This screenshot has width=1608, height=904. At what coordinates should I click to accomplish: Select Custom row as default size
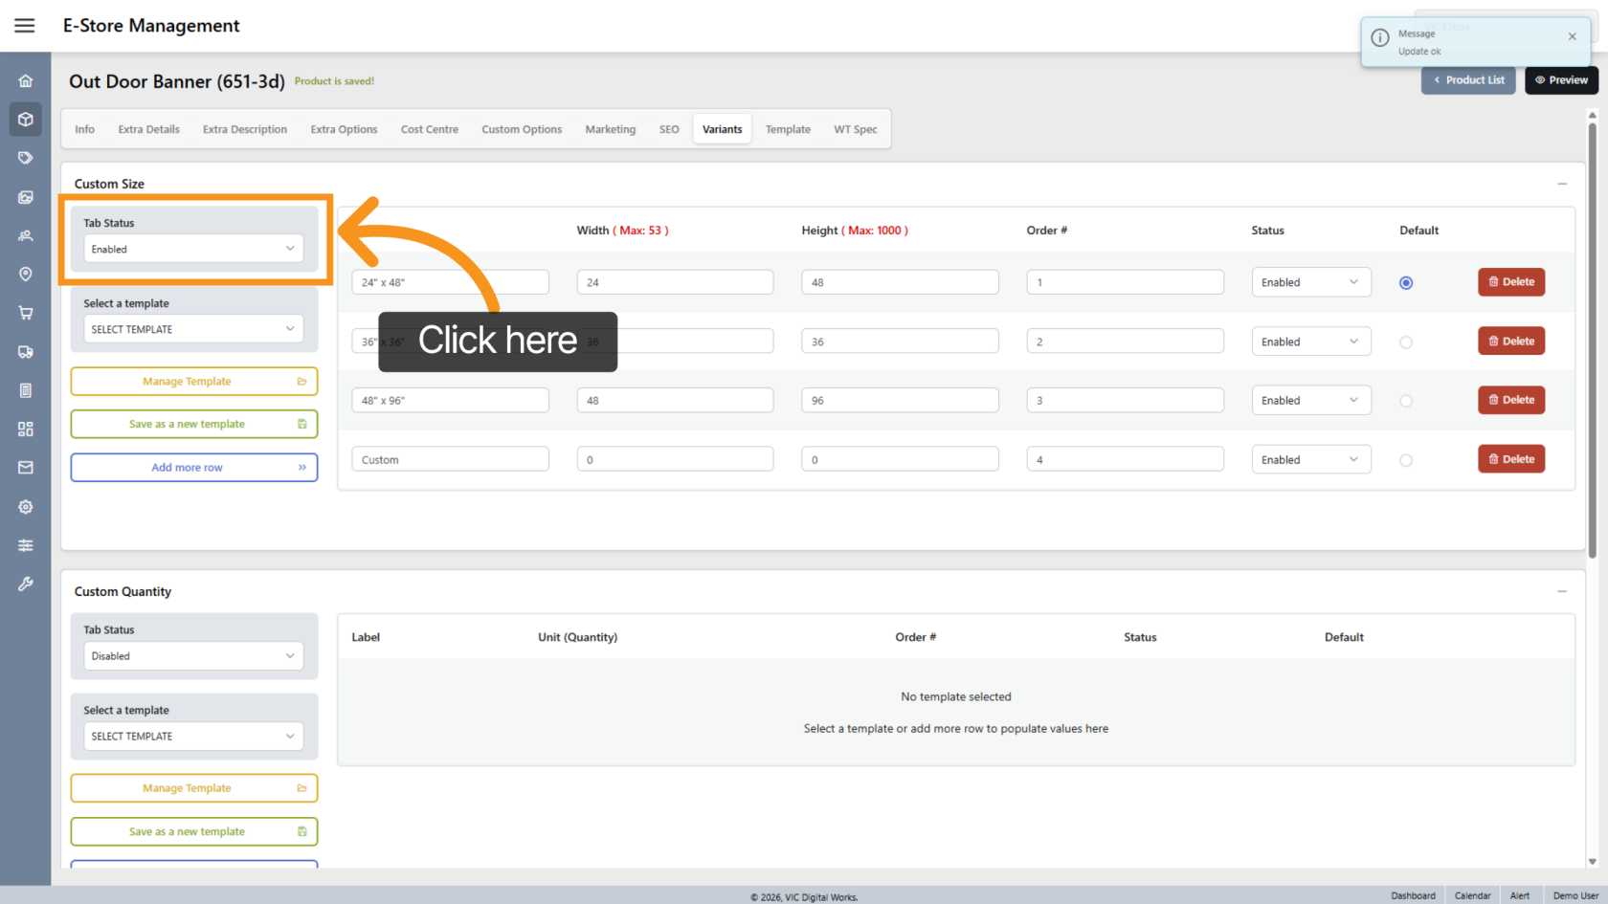coord(1406,460)
